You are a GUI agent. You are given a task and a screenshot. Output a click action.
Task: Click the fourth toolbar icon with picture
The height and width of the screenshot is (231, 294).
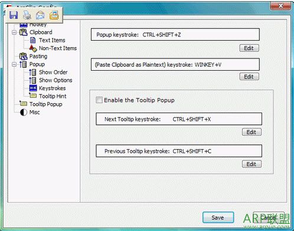[54, 15]
